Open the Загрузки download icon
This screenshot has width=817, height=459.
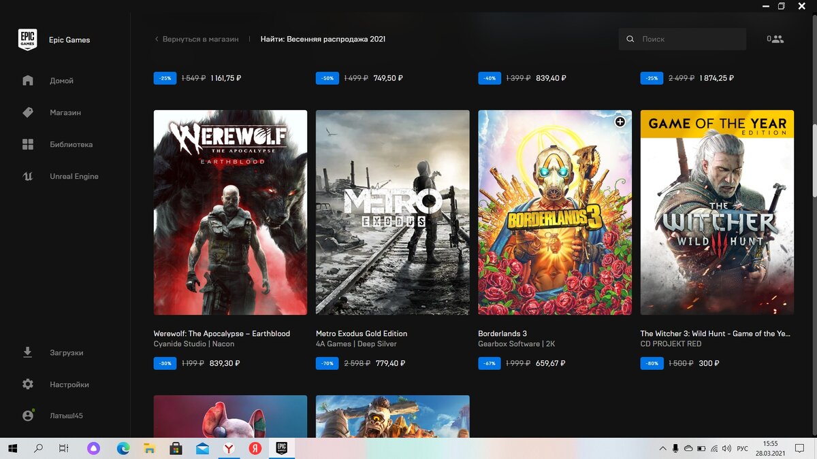(x=28, y=352)
